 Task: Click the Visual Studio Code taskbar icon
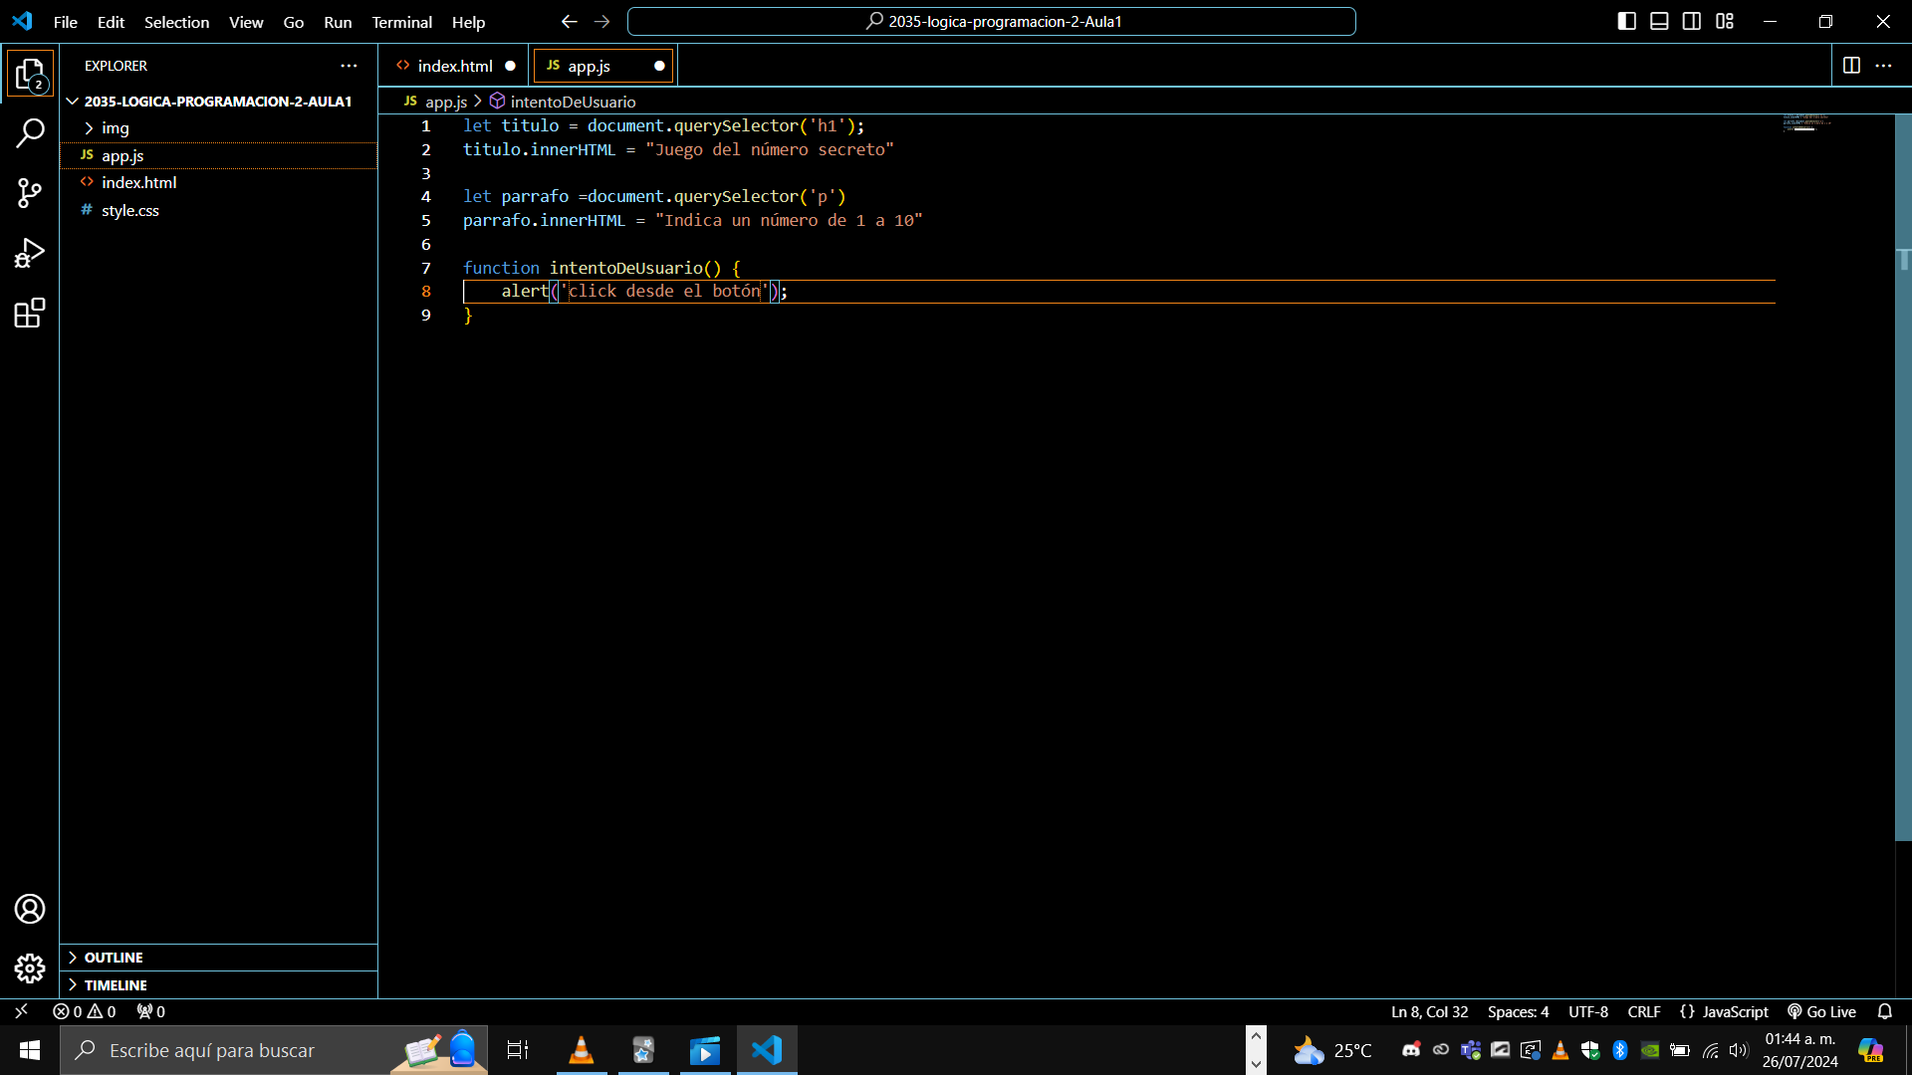[767, 1050]
